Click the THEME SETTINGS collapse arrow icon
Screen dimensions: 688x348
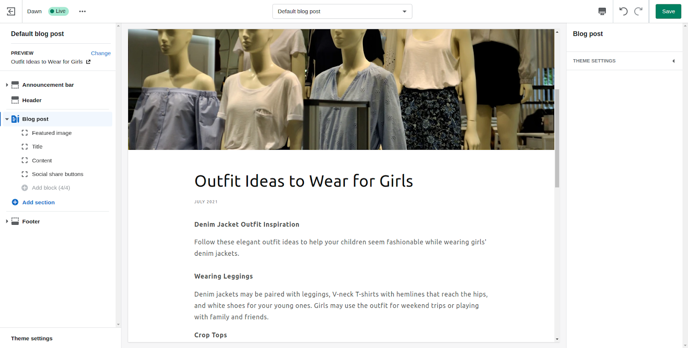673,61
